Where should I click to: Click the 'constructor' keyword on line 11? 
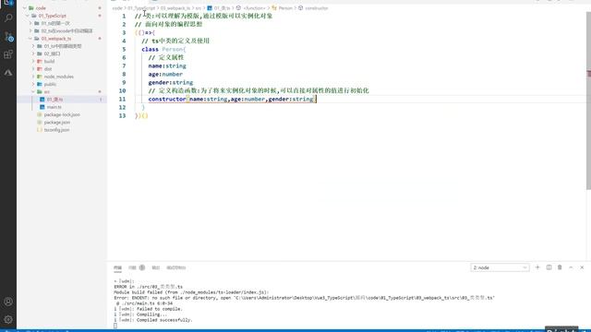coord(167,99)
